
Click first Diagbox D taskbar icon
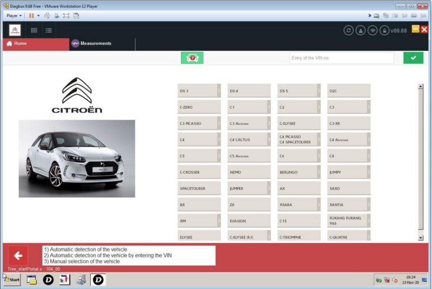(48, 280)
